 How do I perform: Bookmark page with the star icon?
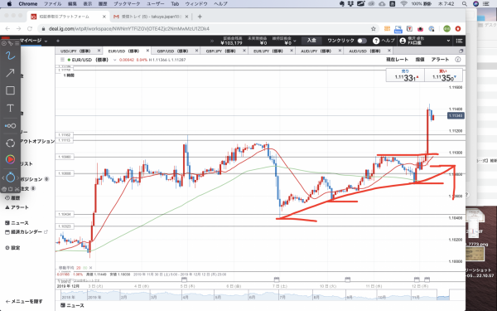(x=374, y=29)
